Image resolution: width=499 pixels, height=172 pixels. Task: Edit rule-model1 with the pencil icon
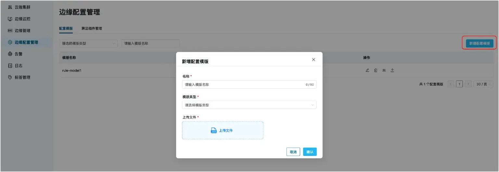tap(367, 70)
